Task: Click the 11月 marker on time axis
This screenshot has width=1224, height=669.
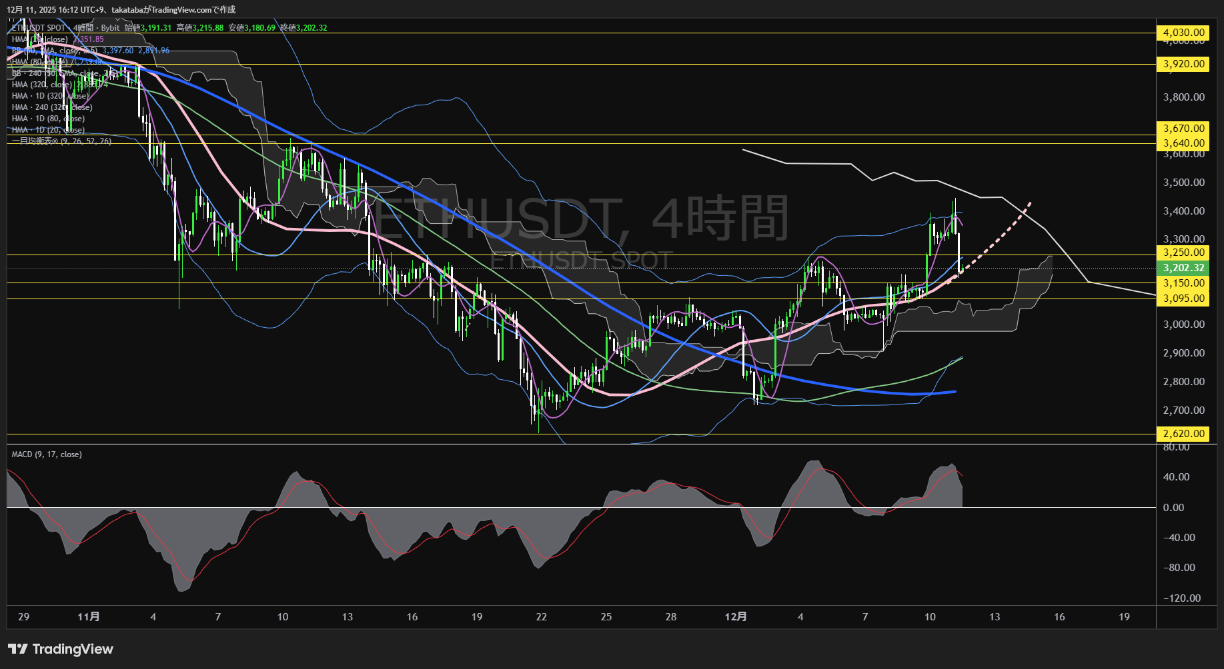Action: (88, 617)
